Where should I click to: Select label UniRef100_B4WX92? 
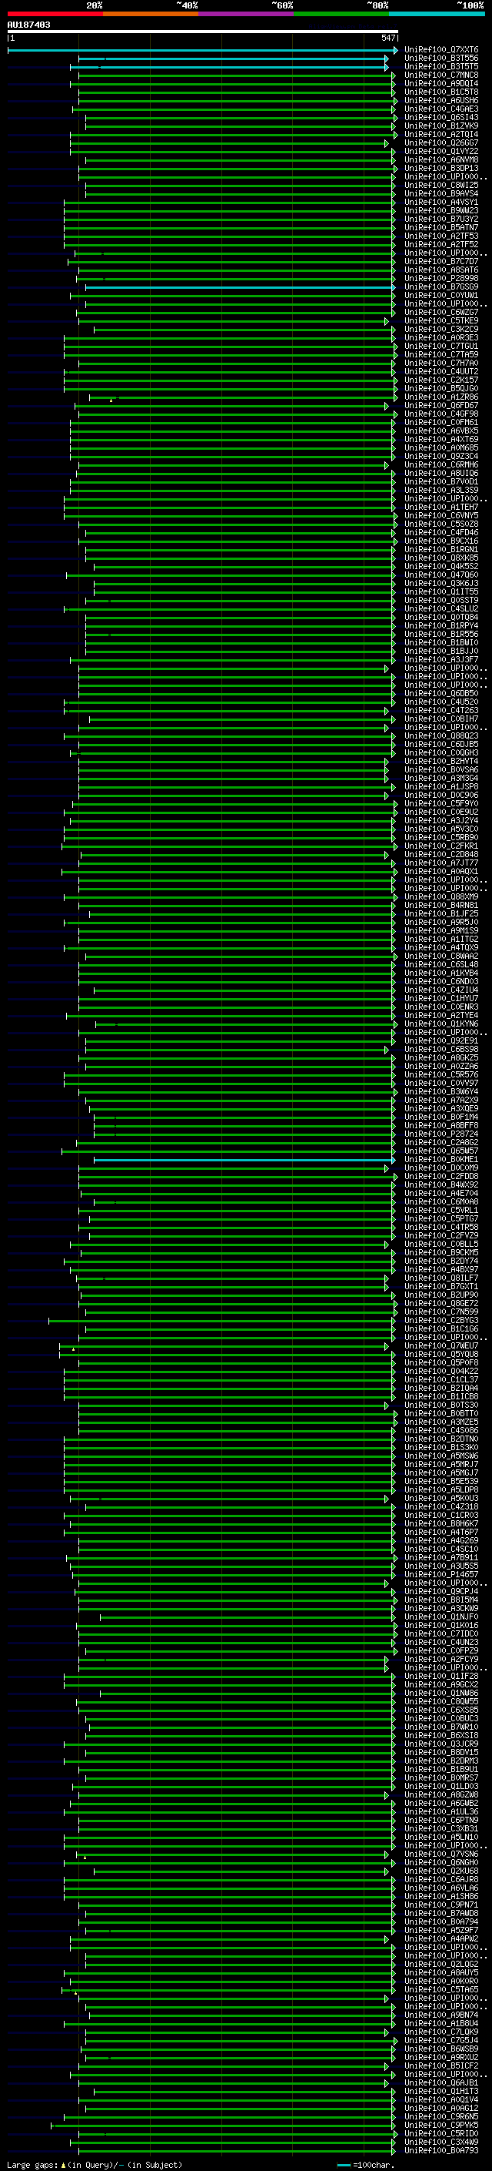[x=441, y=1185]
